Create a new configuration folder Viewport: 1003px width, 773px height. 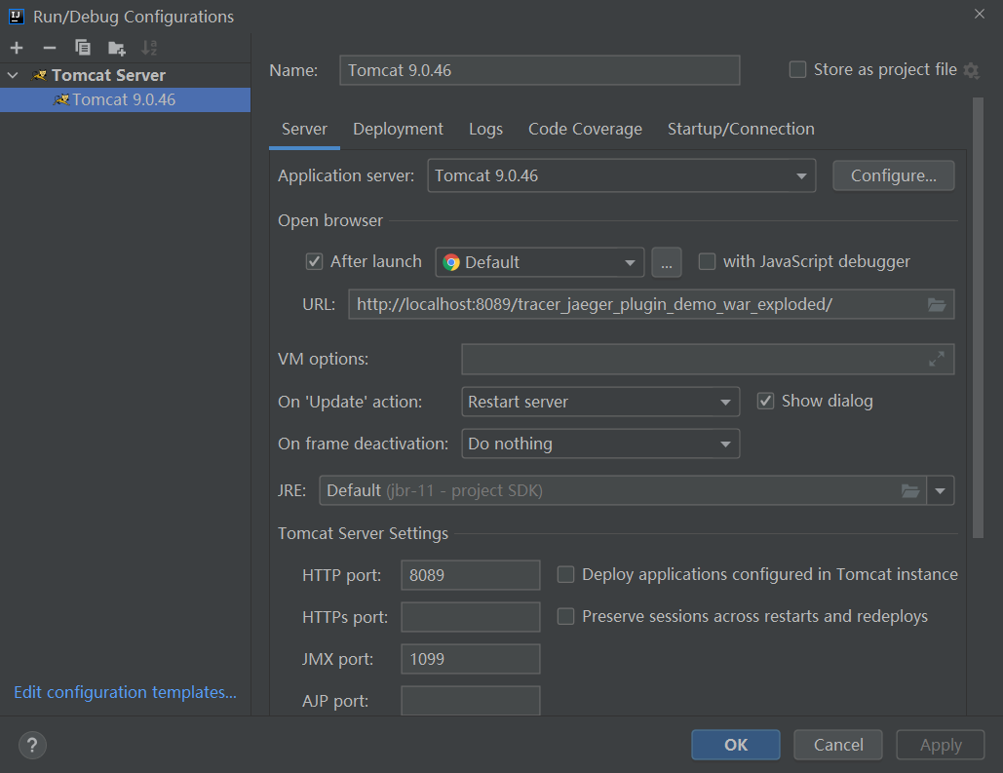point(116,48)
